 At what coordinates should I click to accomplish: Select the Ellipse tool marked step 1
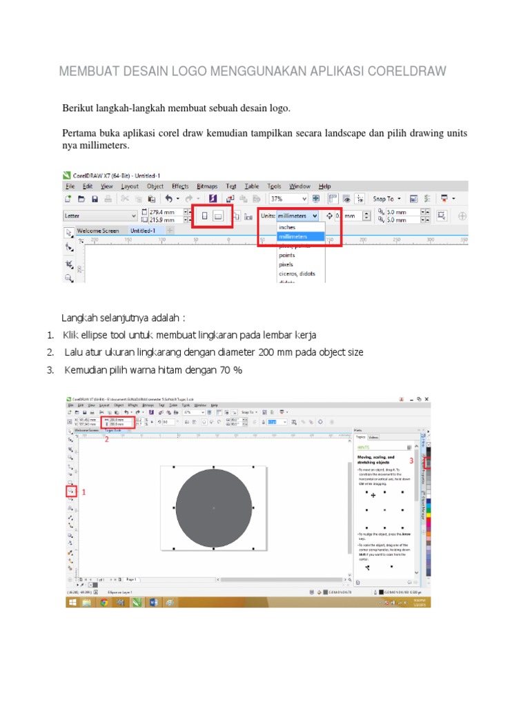[x=71, y=492]
